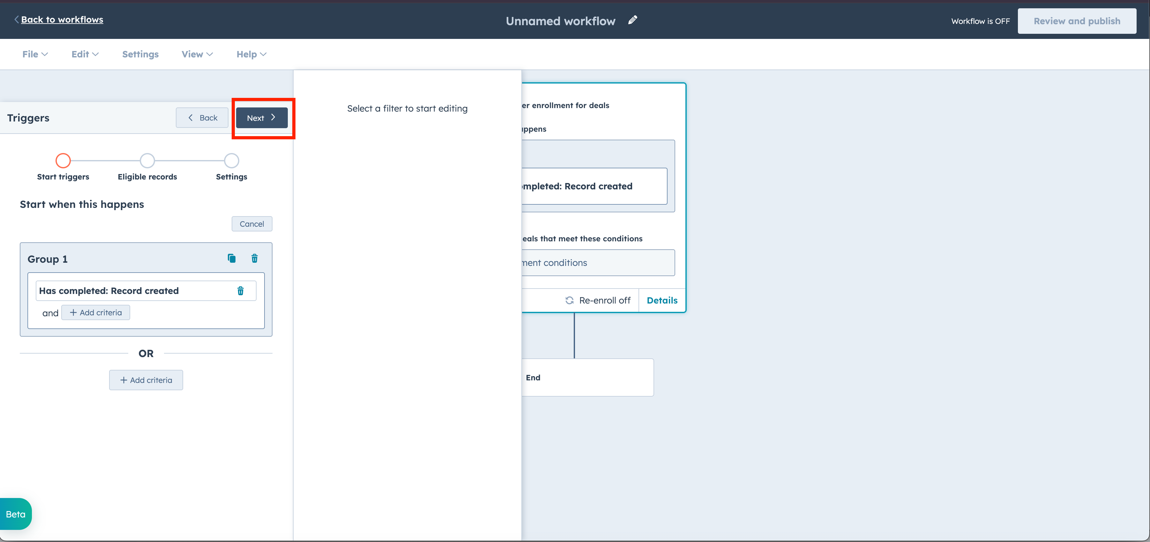This screenshot has height=542, width=1150.
Task: Click the Beta badge
Action: tap(16, 514)
